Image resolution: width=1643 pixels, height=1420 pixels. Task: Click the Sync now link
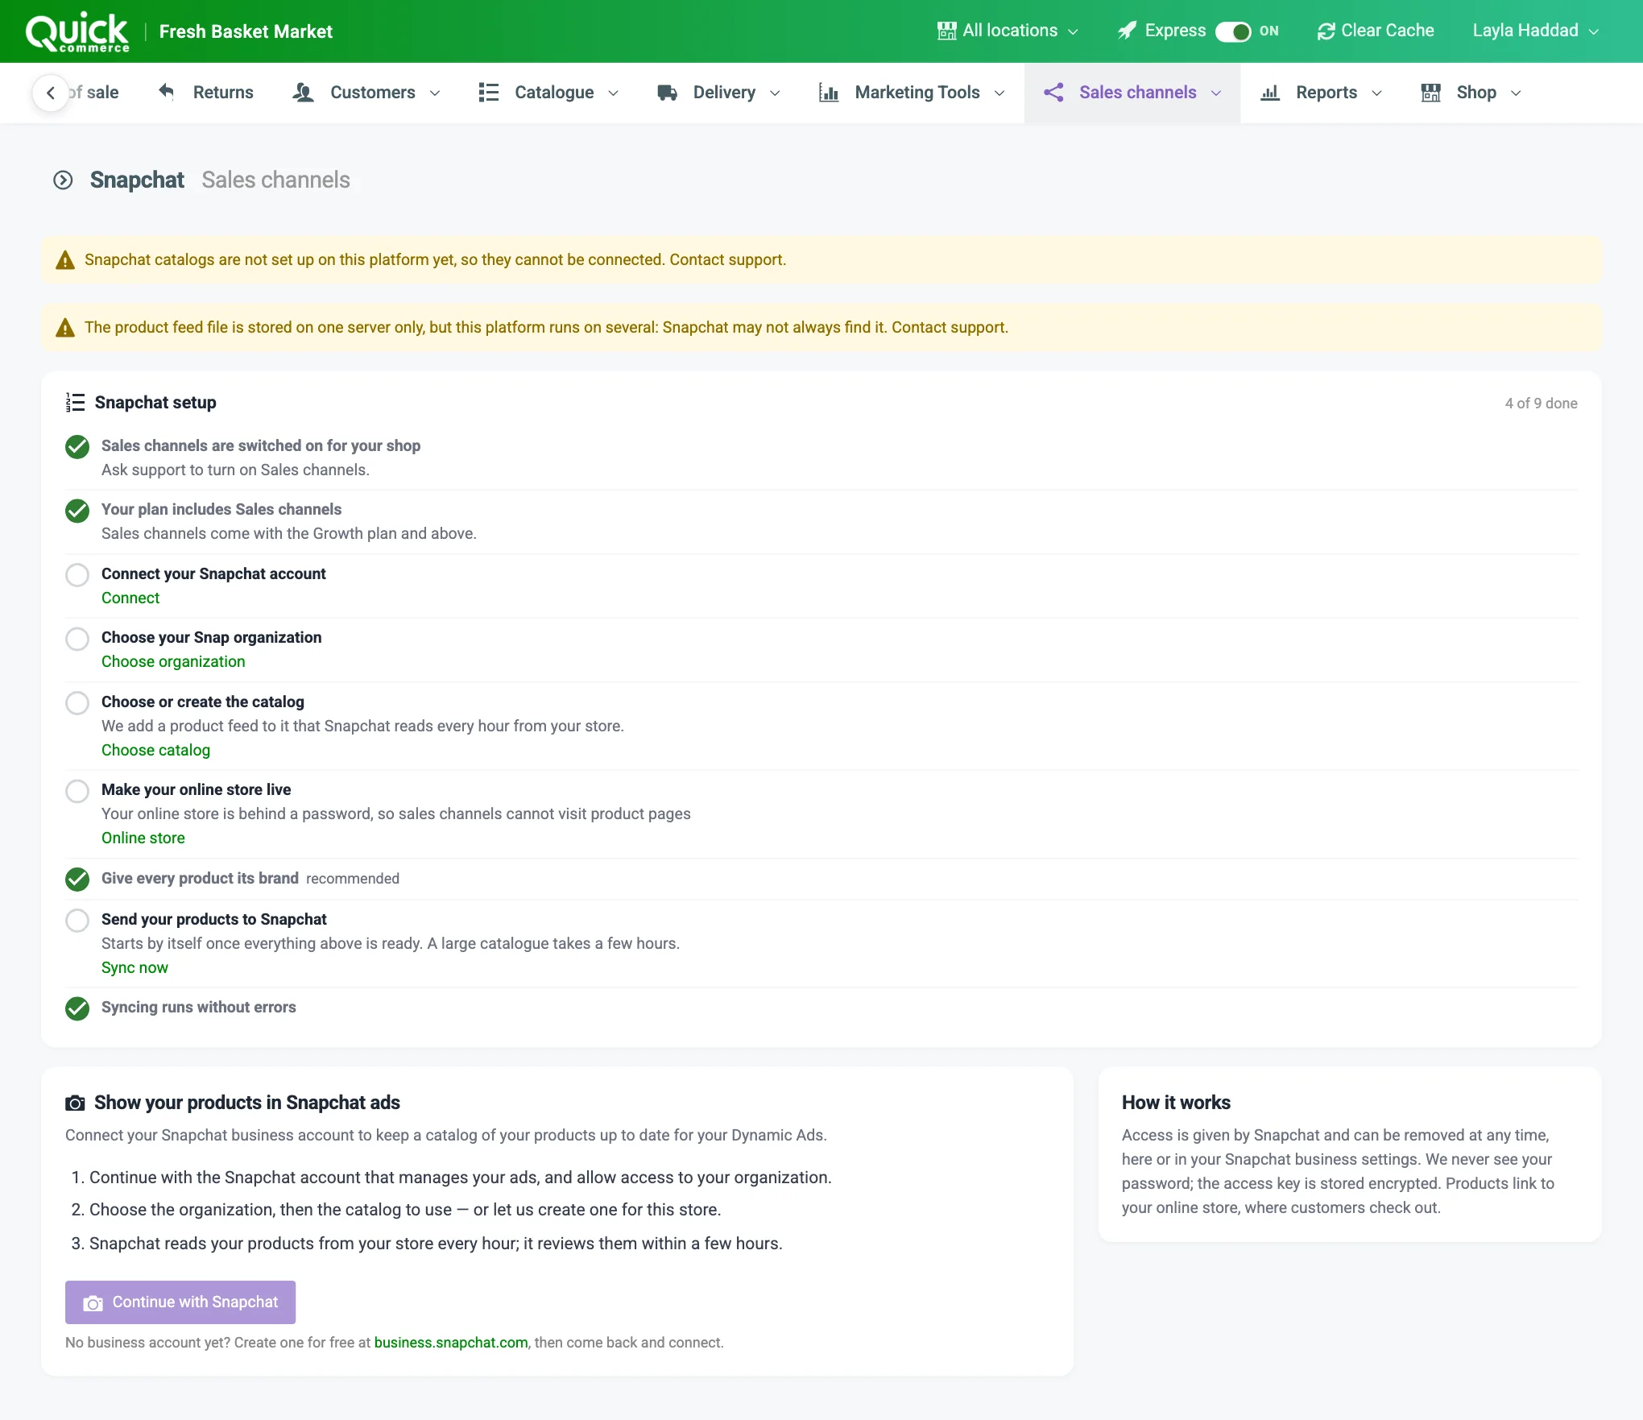135,968
